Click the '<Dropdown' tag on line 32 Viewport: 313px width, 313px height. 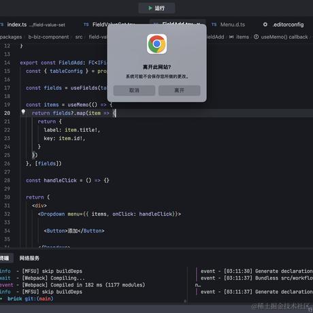tap(51, 214)
